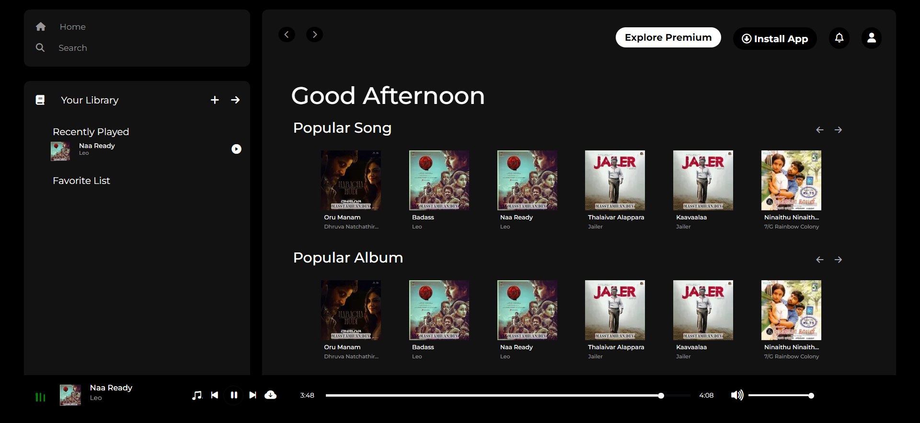The width and height of the screenshot is (920, 423).
Task: Expand Your Library with right arrow
Action: pyautogui.click(x=235, y=100)
